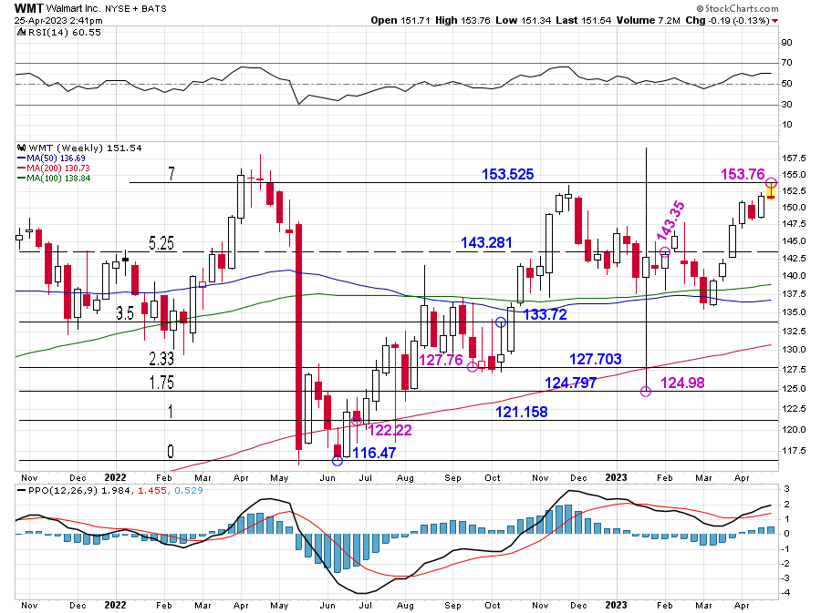Click the candlestick icon before WMT (Weekly)
Screen dimensions: 821x613
(21, 148)
